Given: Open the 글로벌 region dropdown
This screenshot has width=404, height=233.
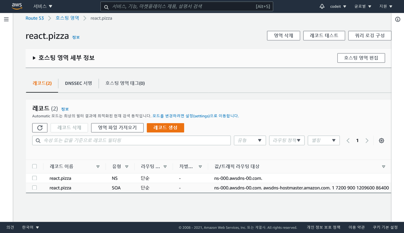Looking at the screenshot, I should [x=363, y=6].
